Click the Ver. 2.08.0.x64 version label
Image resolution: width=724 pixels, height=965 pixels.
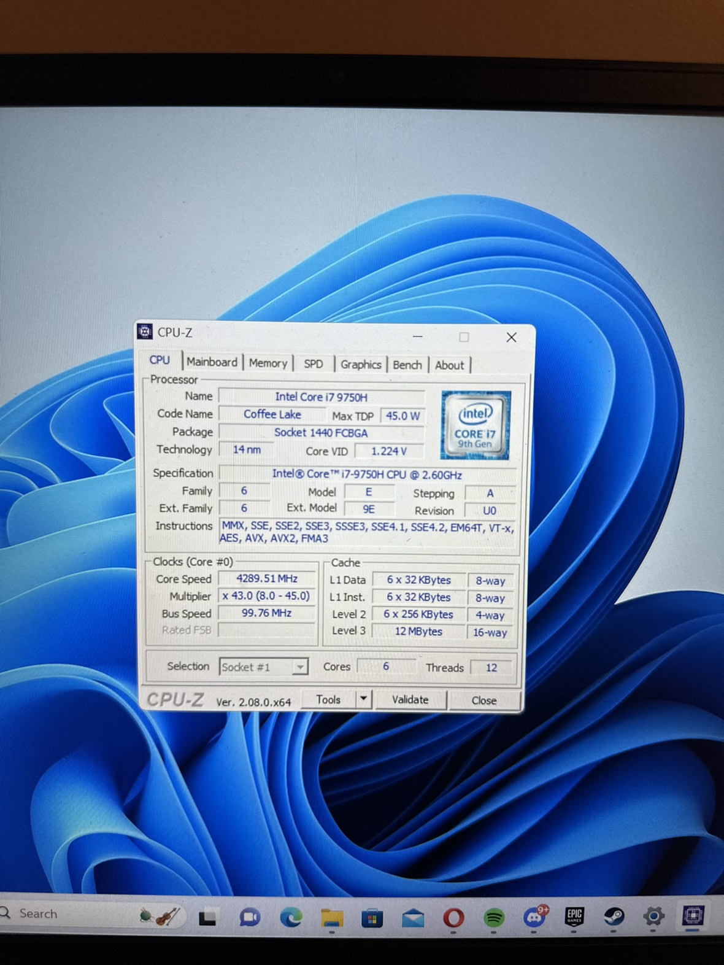coord(253,702)
